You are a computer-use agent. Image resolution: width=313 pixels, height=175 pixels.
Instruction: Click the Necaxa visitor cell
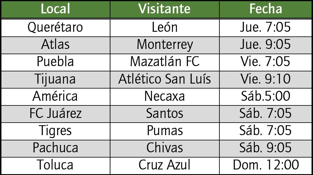click(x=165, y=97)
